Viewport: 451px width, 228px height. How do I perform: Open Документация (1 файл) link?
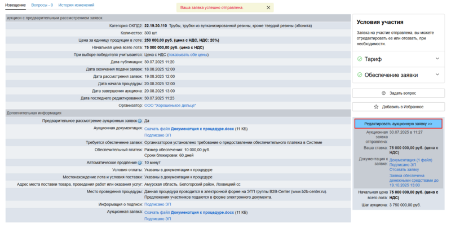click(411, 160)
